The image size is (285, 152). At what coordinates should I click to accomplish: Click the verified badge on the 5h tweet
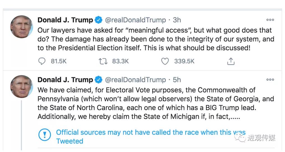coord(98,80)
